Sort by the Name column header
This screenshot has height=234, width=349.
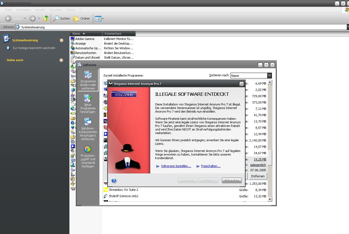click(x=86, y=34)
